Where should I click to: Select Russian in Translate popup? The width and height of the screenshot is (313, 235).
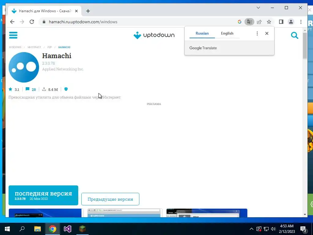pos(202,33)
